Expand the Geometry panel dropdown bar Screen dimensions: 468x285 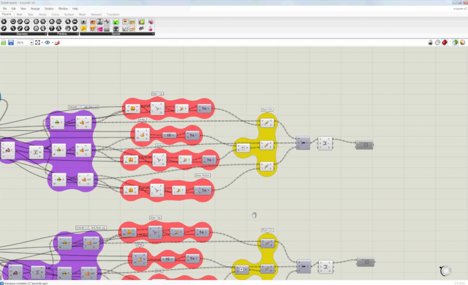[x=24, y=34]
